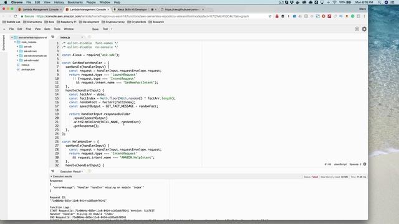
Task: Toggle the Environment side panel tab
Action: tap(4, 43)
